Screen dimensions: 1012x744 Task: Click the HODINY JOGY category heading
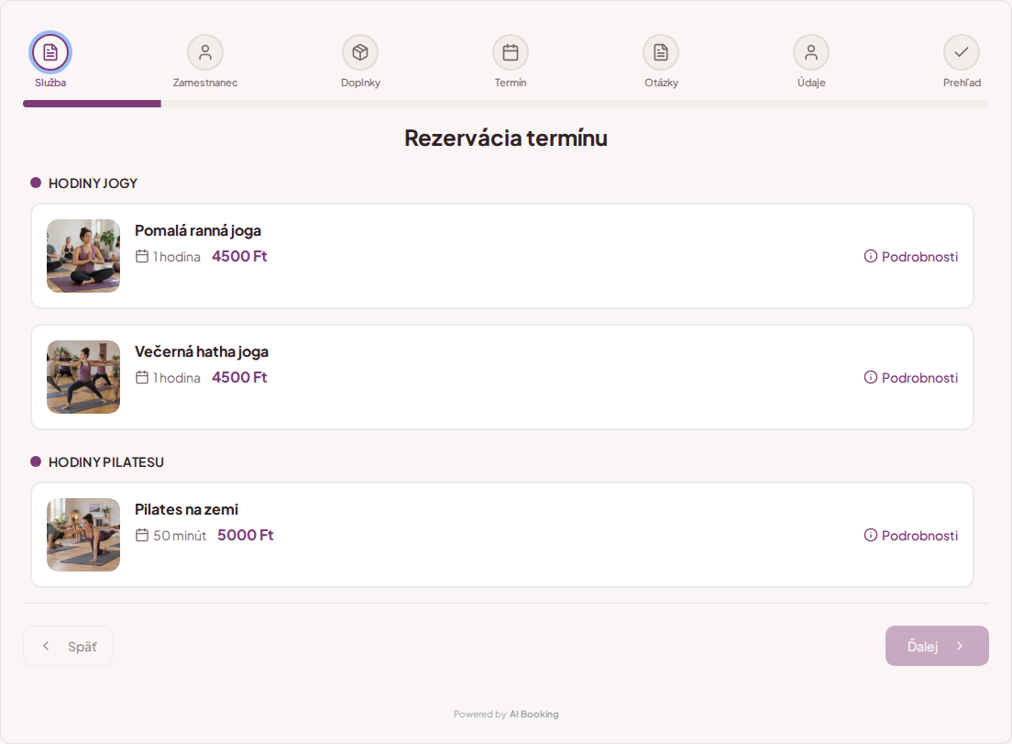coord(93,183)
